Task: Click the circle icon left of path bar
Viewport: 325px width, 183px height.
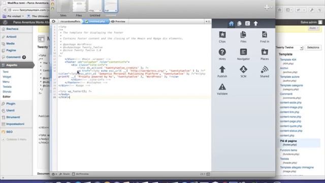Action: pos(53,21)
